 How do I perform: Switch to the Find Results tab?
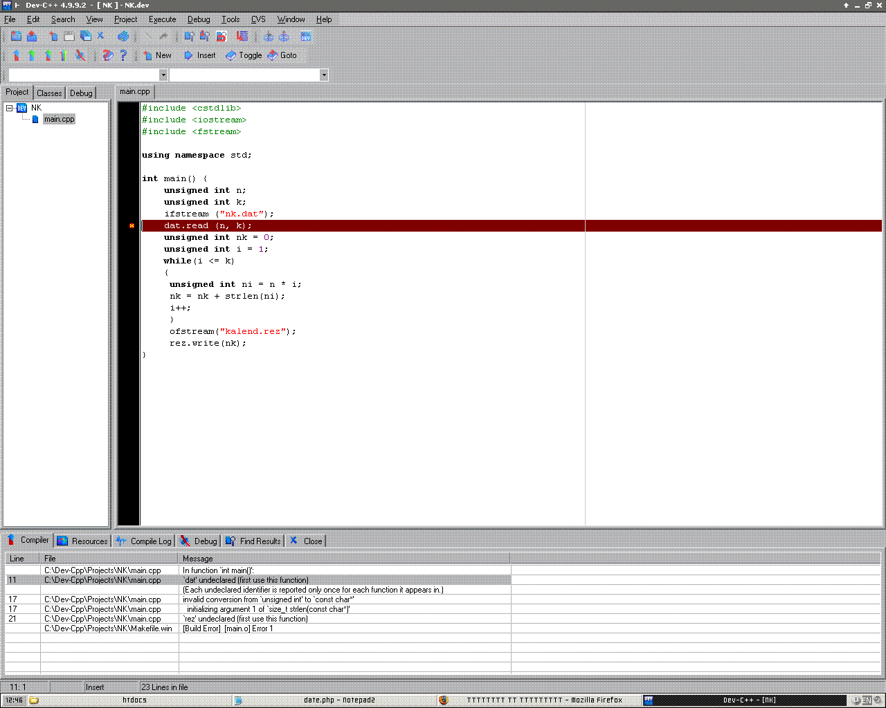tap(253, 541)
